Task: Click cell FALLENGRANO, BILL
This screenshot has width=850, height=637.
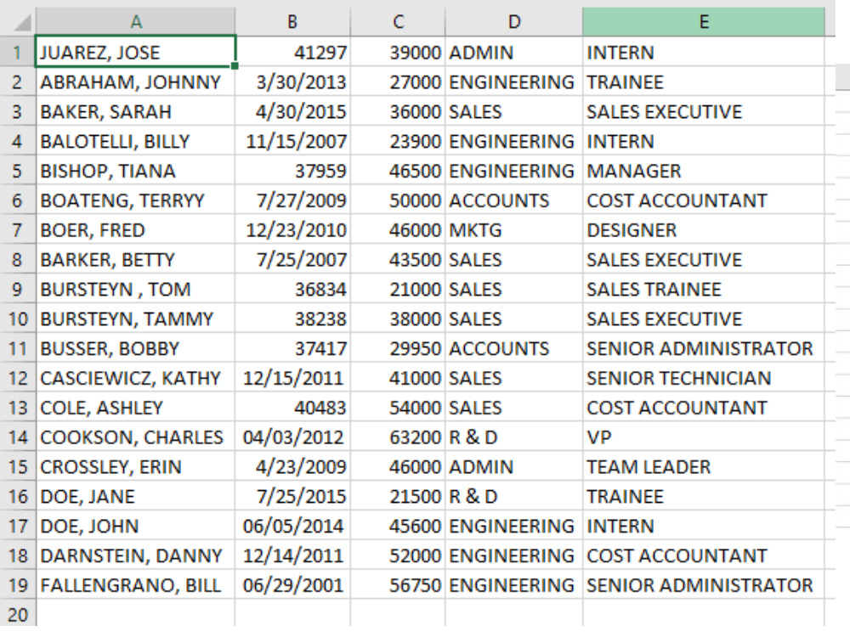Action: (x=135, y=585)
